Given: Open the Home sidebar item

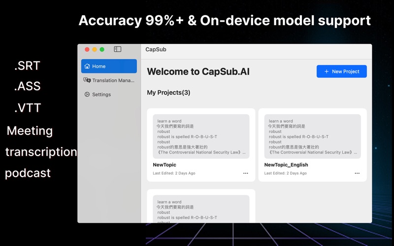Looking at the screenshot, I should pos(109,66).
